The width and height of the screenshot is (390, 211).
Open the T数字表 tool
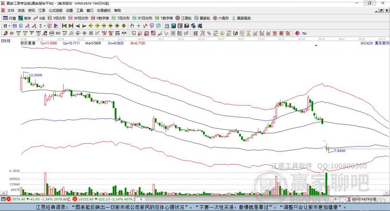tap(164, 18)
